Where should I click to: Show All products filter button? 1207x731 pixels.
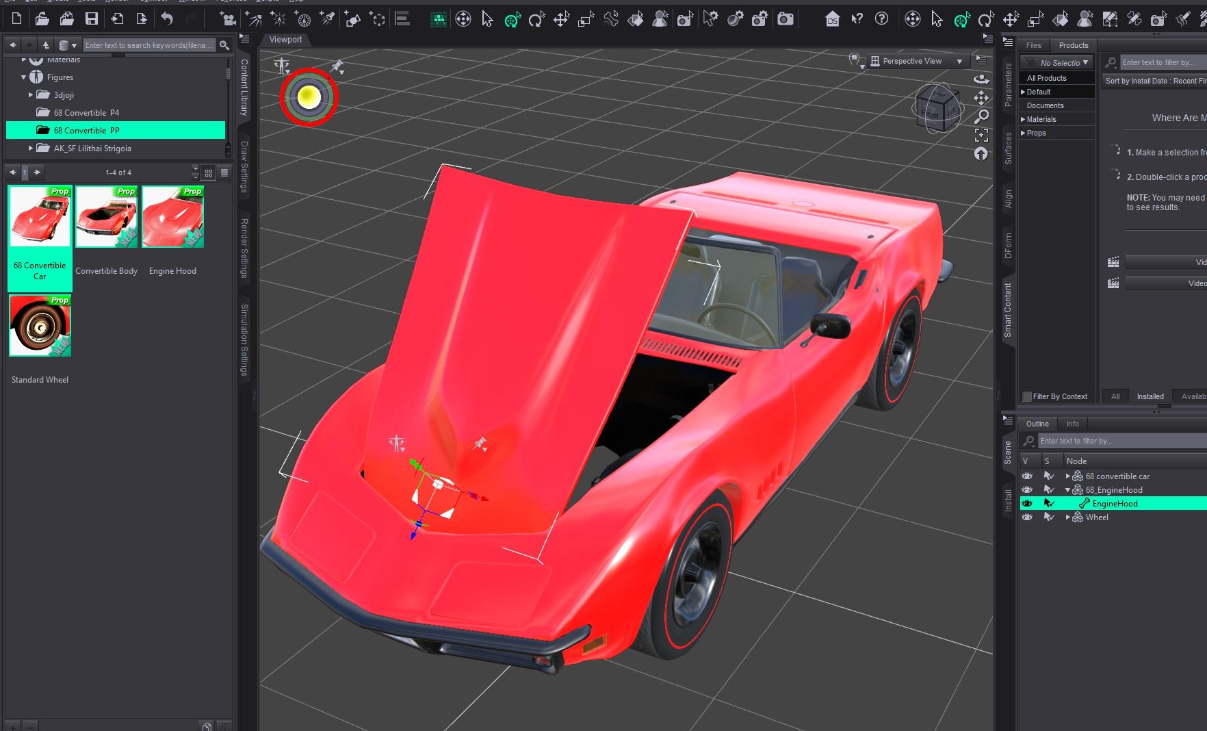point(1115,396)
